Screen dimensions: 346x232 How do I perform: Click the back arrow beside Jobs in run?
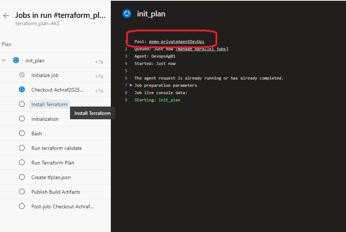(x=6, y=16)
